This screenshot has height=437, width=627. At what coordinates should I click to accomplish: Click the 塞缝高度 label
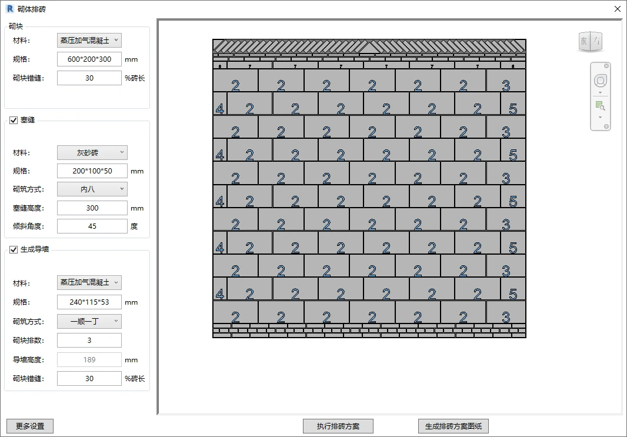click(28, 208)
